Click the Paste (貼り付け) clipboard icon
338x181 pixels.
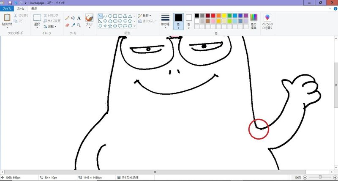[7, 18]
